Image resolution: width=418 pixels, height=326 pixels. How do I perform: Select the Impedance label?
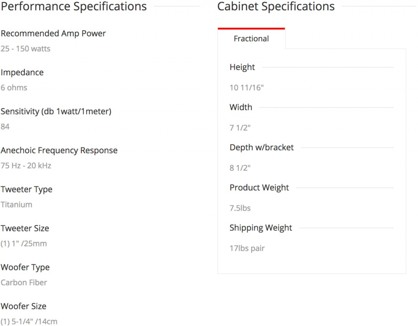pos(22,72)
